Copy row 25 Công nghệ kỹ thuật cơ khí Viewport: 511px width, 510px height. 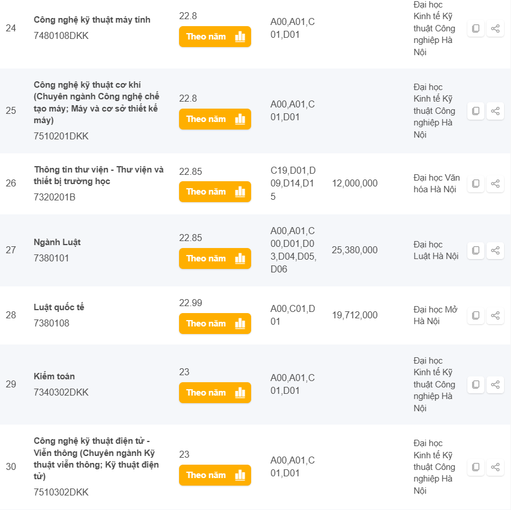coord(476,111)
